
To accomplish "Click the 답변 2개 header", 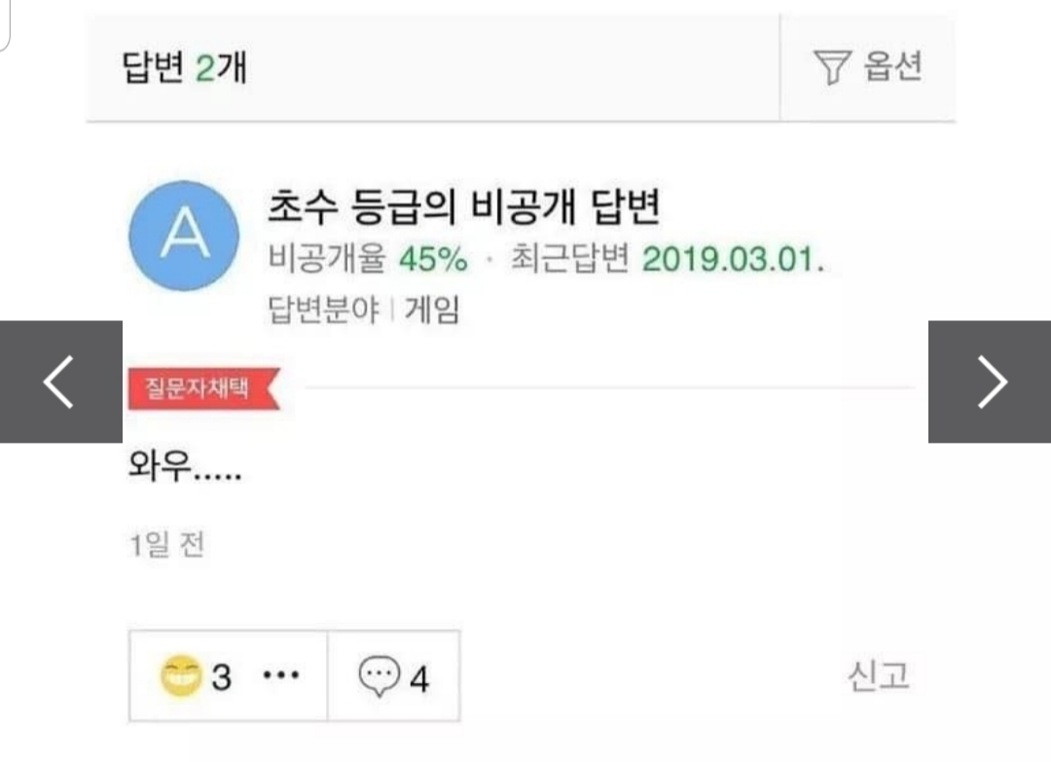I will click(184, 68).
